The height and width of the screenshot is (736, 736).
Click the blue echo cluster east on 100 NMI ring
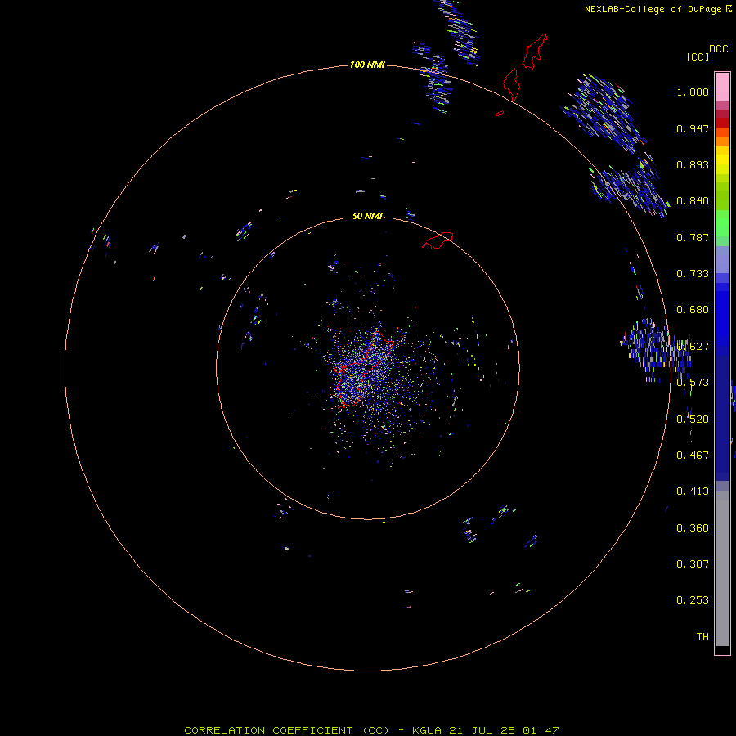[x=656, y=350]
